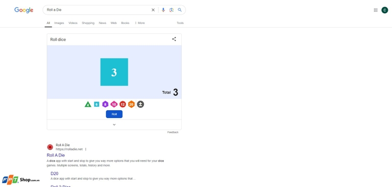Switch to the Shopping tab
The height and width of the screenshot is (187, 392).
click(88, 23)
